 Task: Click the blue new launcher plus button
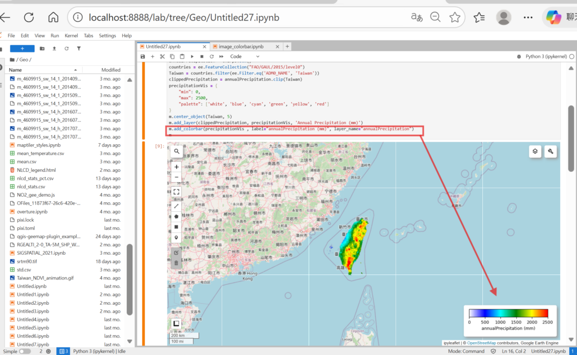tap(22, 48)
